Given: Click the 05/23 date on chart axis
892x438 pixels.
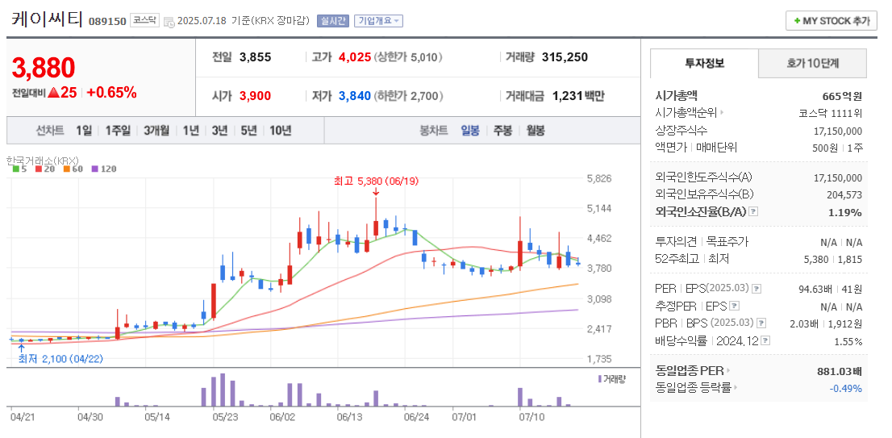Looking at the screenshot, I should [225, 416].
